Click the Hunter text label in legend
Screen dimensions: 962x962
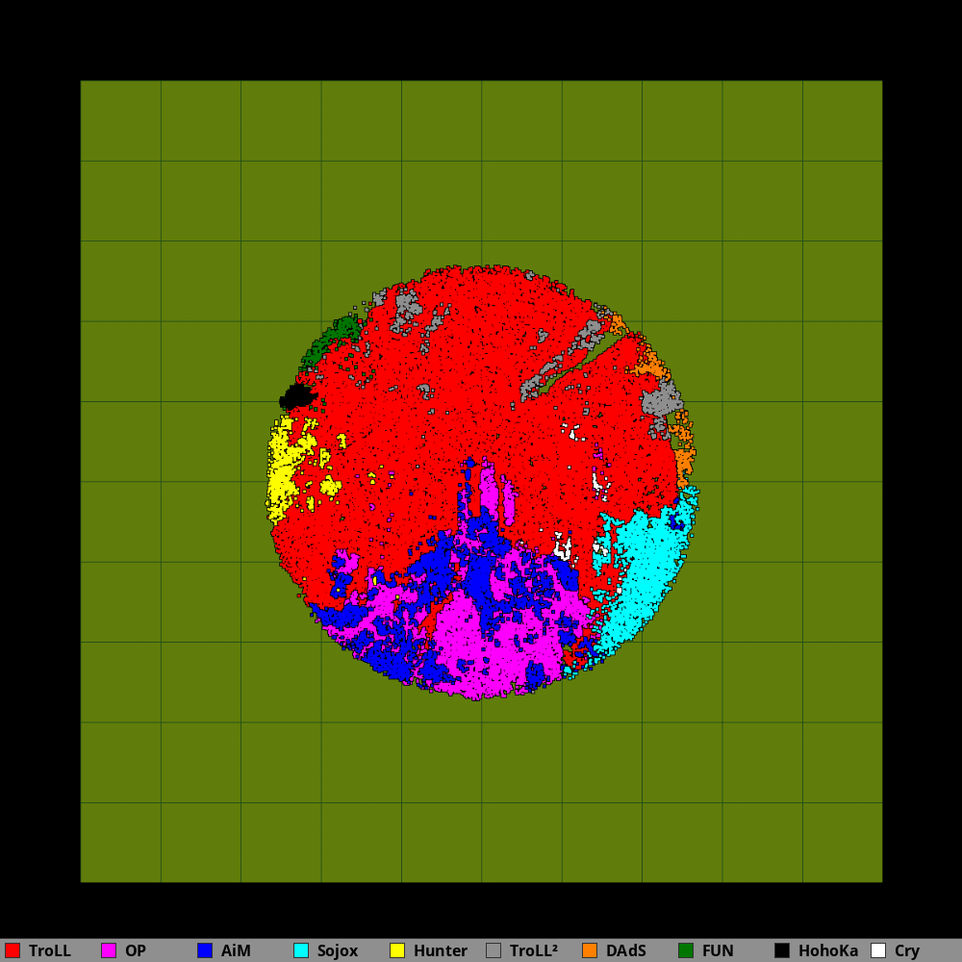[441, 950]
